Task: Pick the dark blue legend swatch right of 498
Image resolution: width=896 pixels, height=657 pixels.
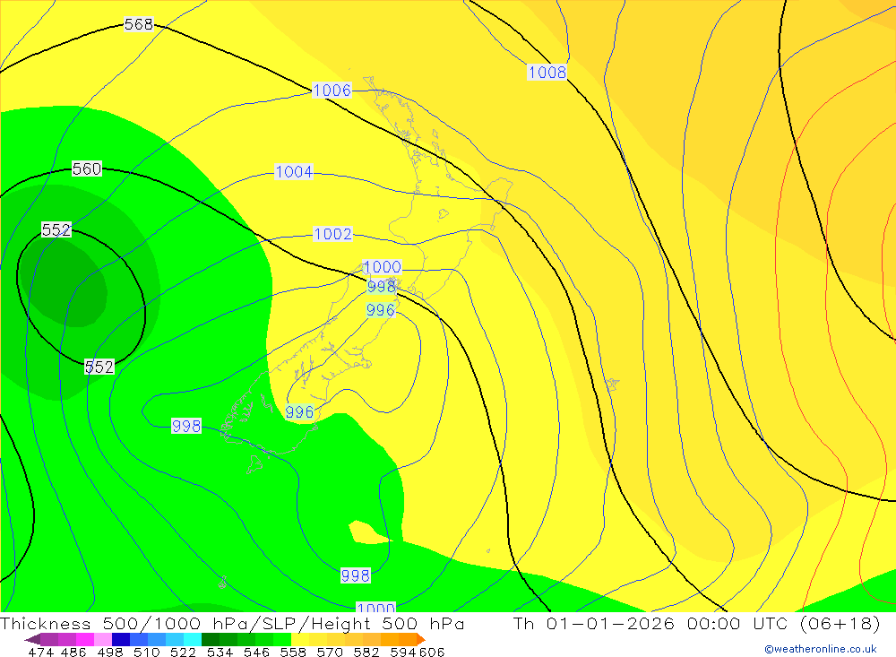Action: pyautogui.click(x=121, y=639)
